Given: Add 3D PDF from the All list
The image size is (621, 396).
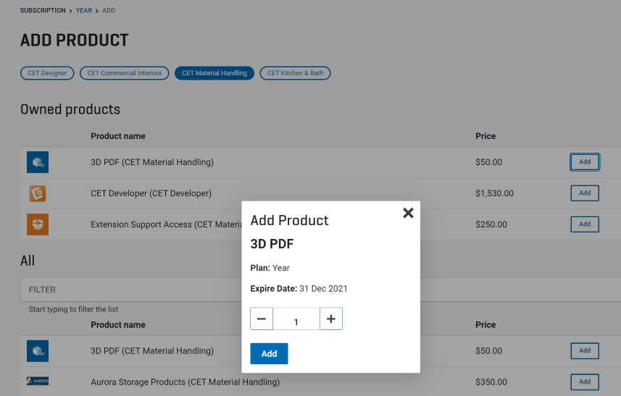Looking at the screenshot, I should pyautogui.click(x=585, y=350).
